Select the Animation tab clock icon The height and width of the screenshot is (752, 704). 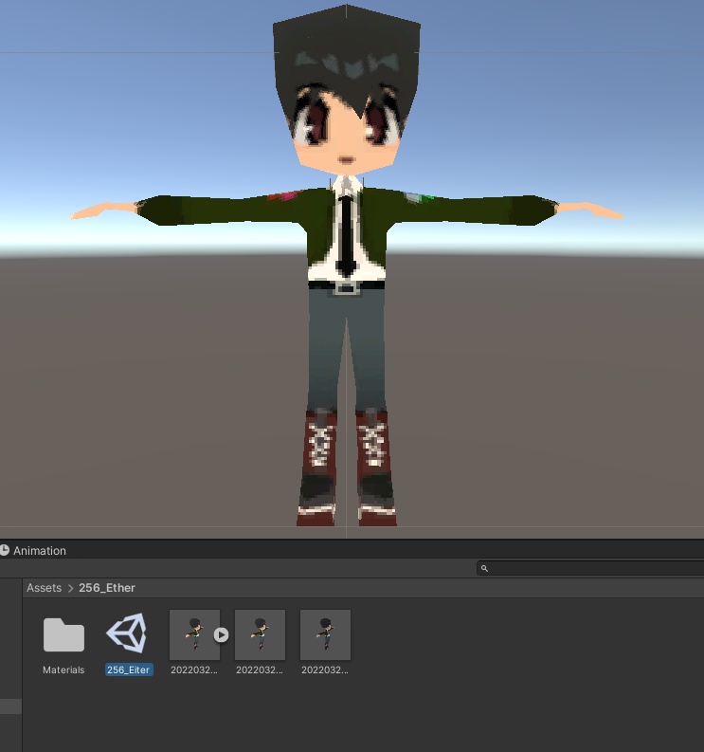pos(5,550)
